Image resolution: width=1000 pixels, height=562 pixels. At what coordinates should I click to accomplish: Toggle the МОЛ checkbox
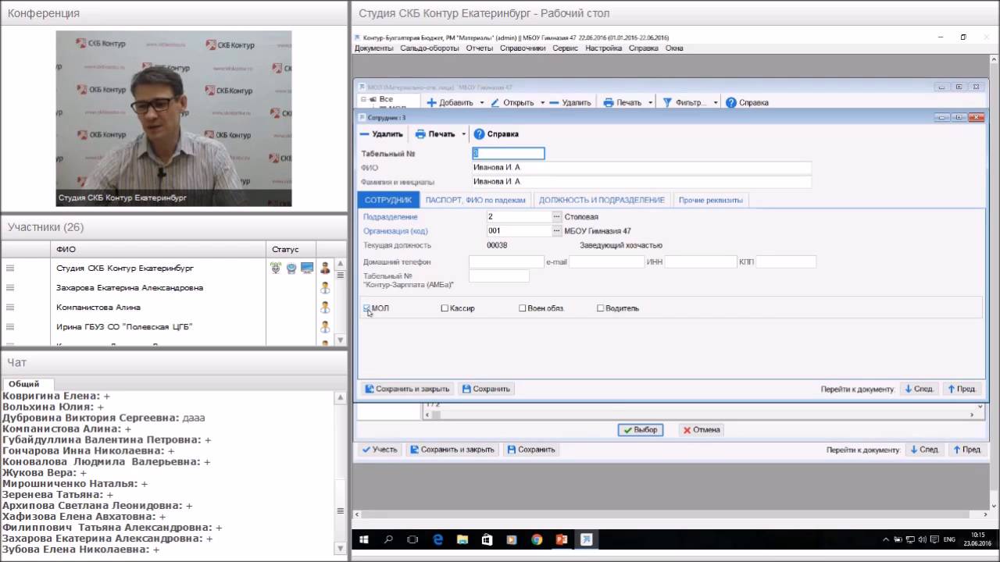click(x=367, y=308)
